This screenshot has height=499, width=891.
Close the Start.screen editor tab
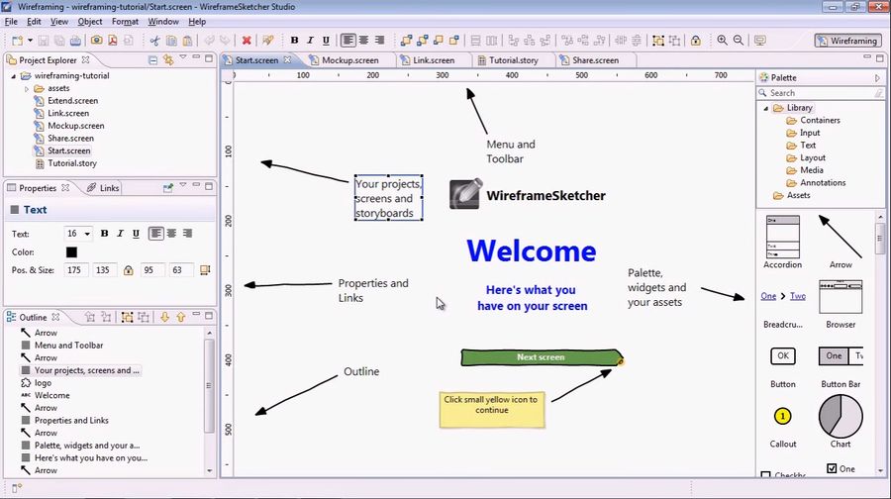click(x=287, y=59)
